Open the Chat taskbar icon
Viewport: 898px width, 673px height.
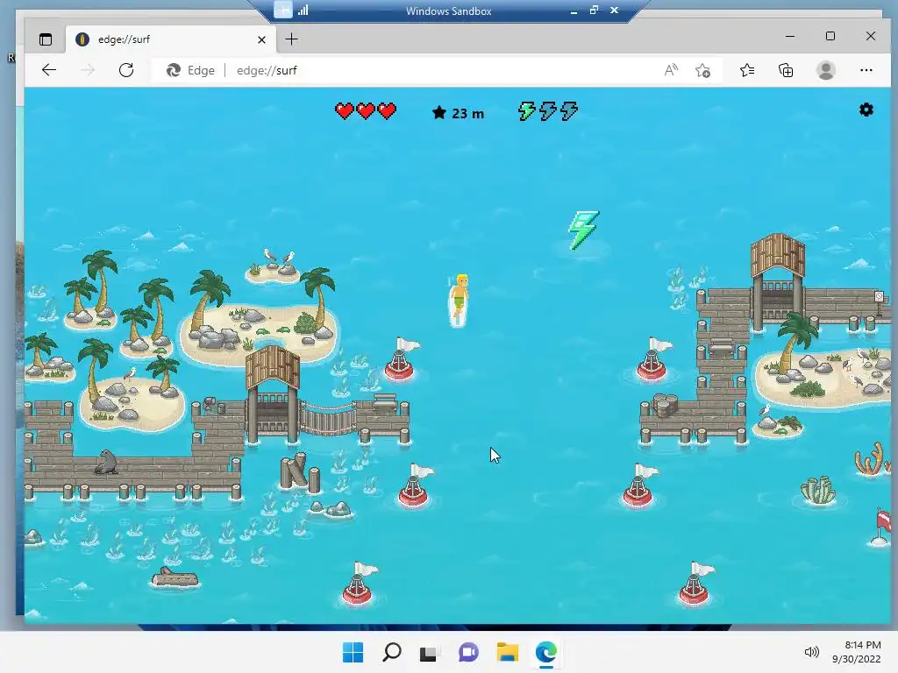click(468, 652)
